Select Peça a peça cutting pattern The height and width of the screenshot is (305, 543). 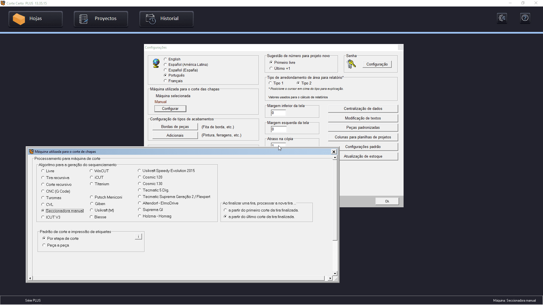[x=44, y=245]
